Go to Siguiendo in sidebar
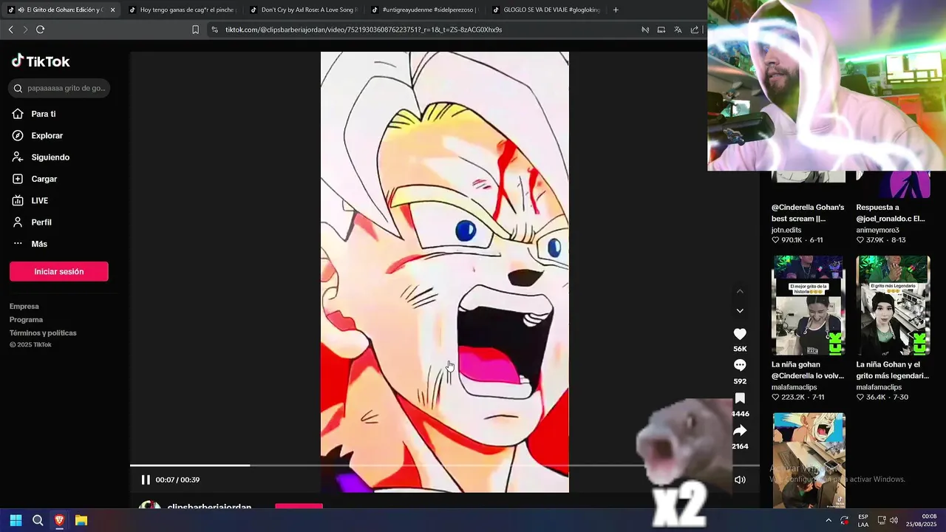Screen dimensions: 946x532 pyautogui.click(x=41, y=157)
